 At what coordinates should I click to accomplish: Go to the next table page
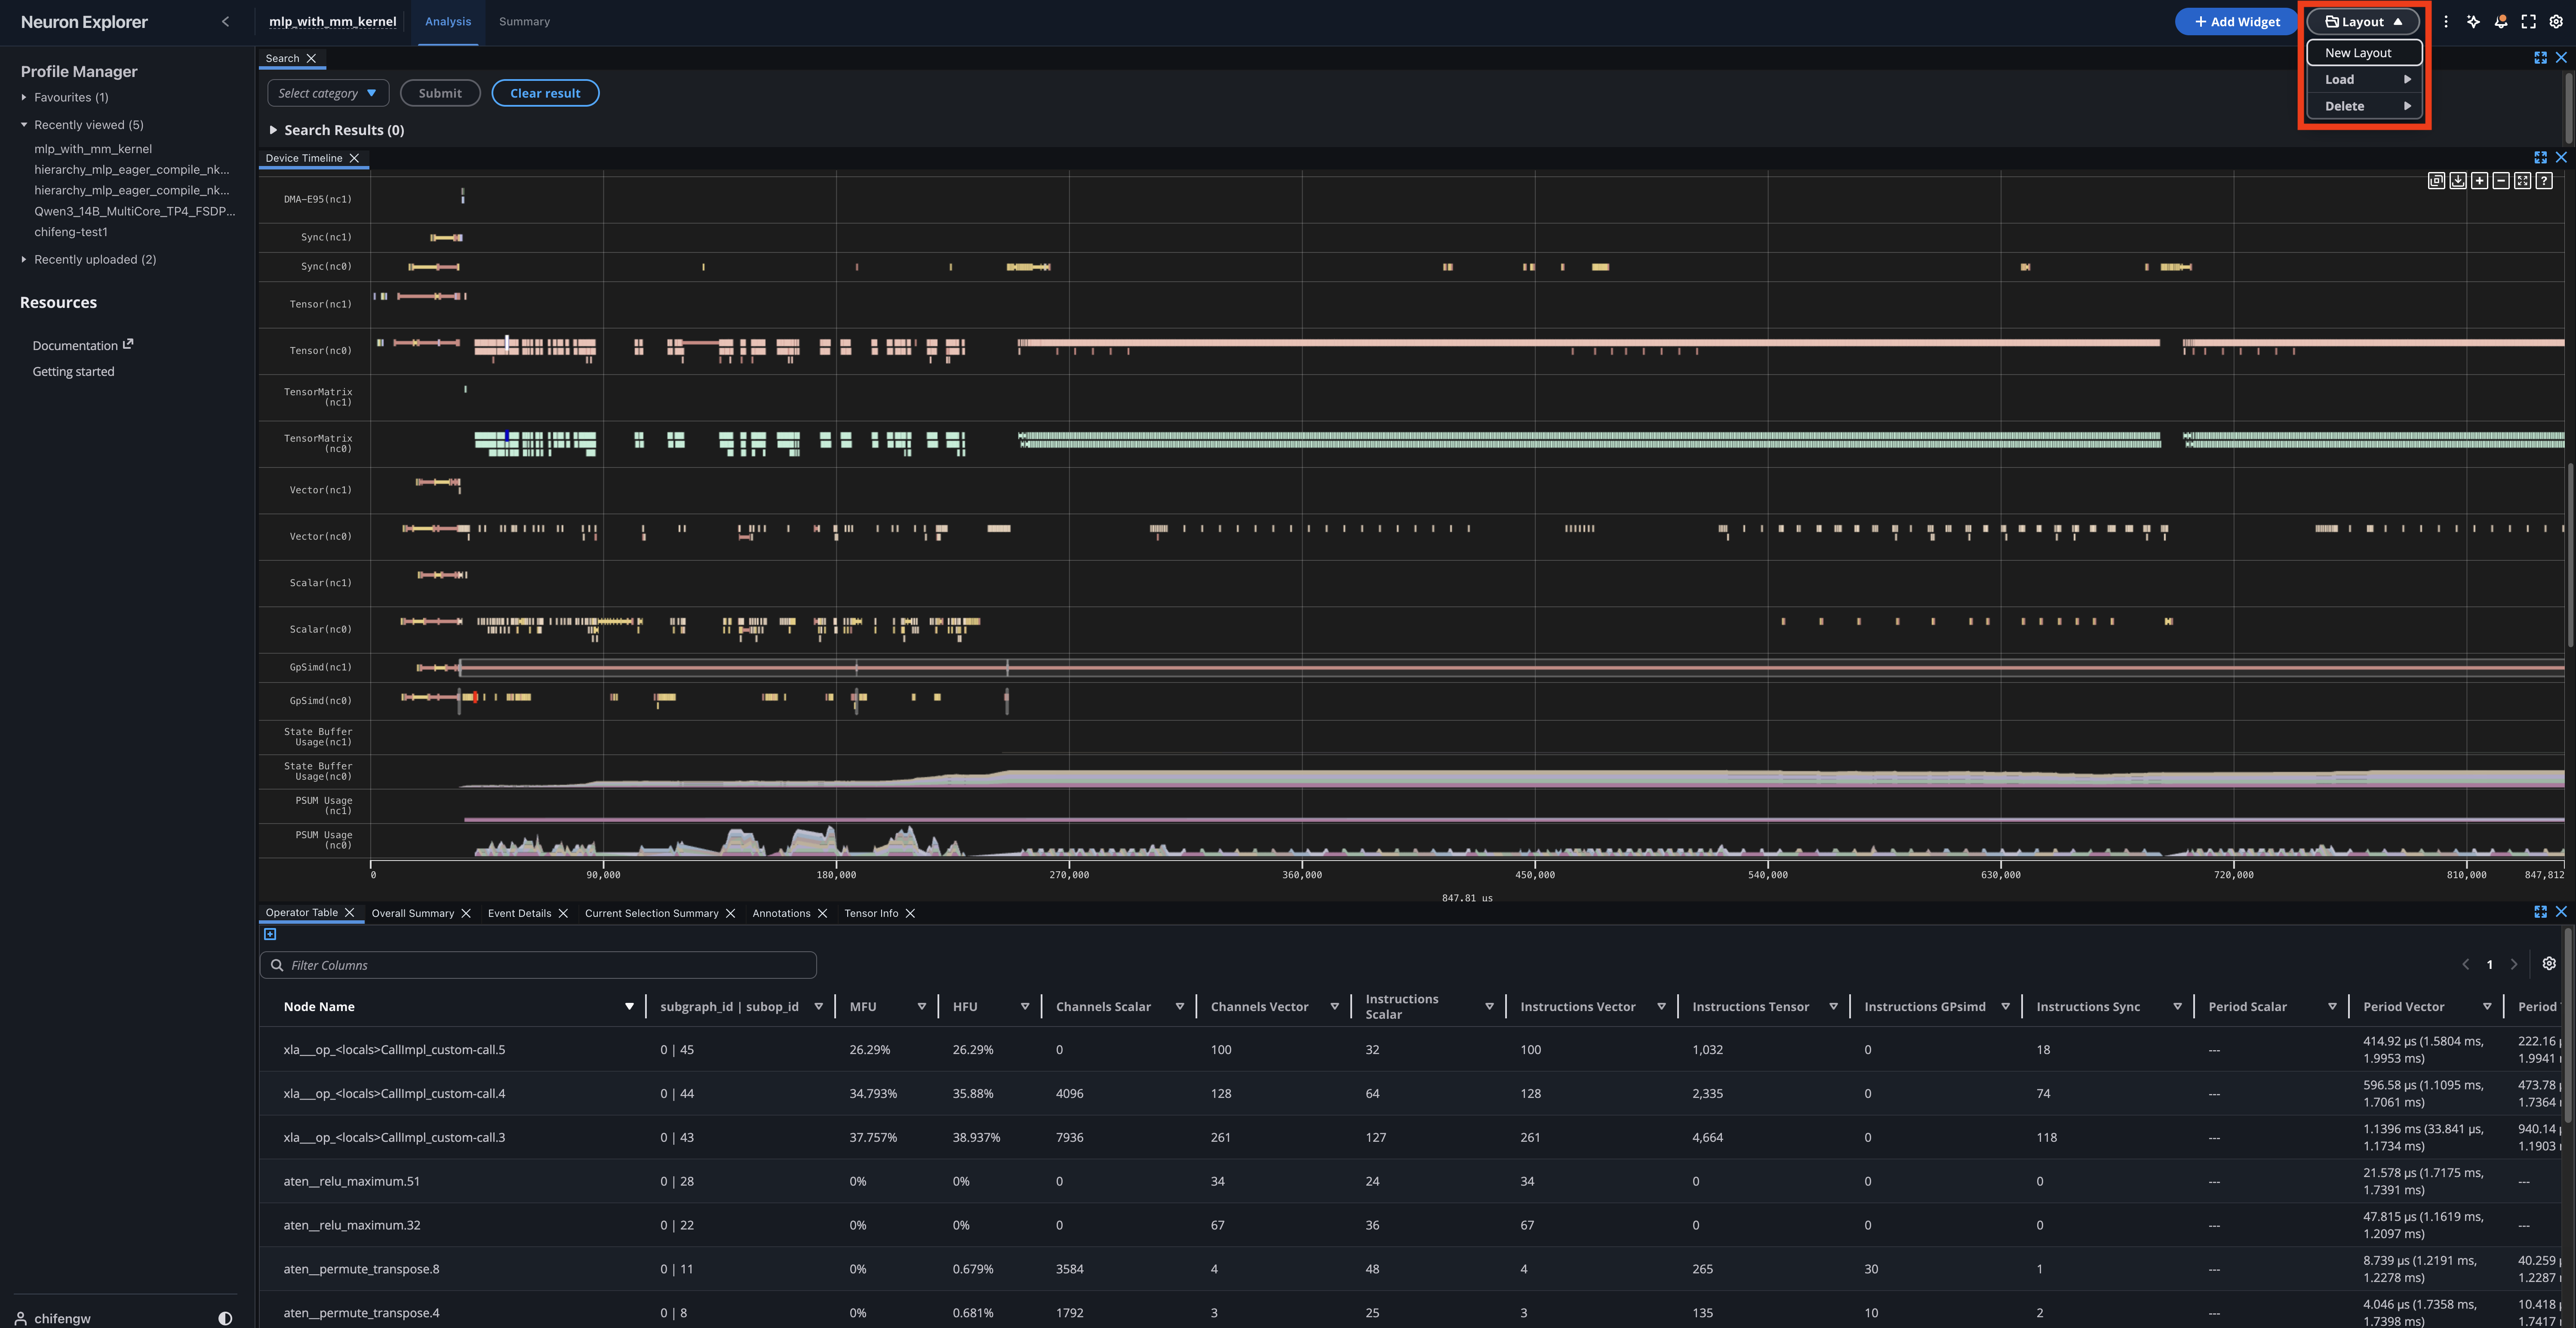click(x=2514, y=965)
